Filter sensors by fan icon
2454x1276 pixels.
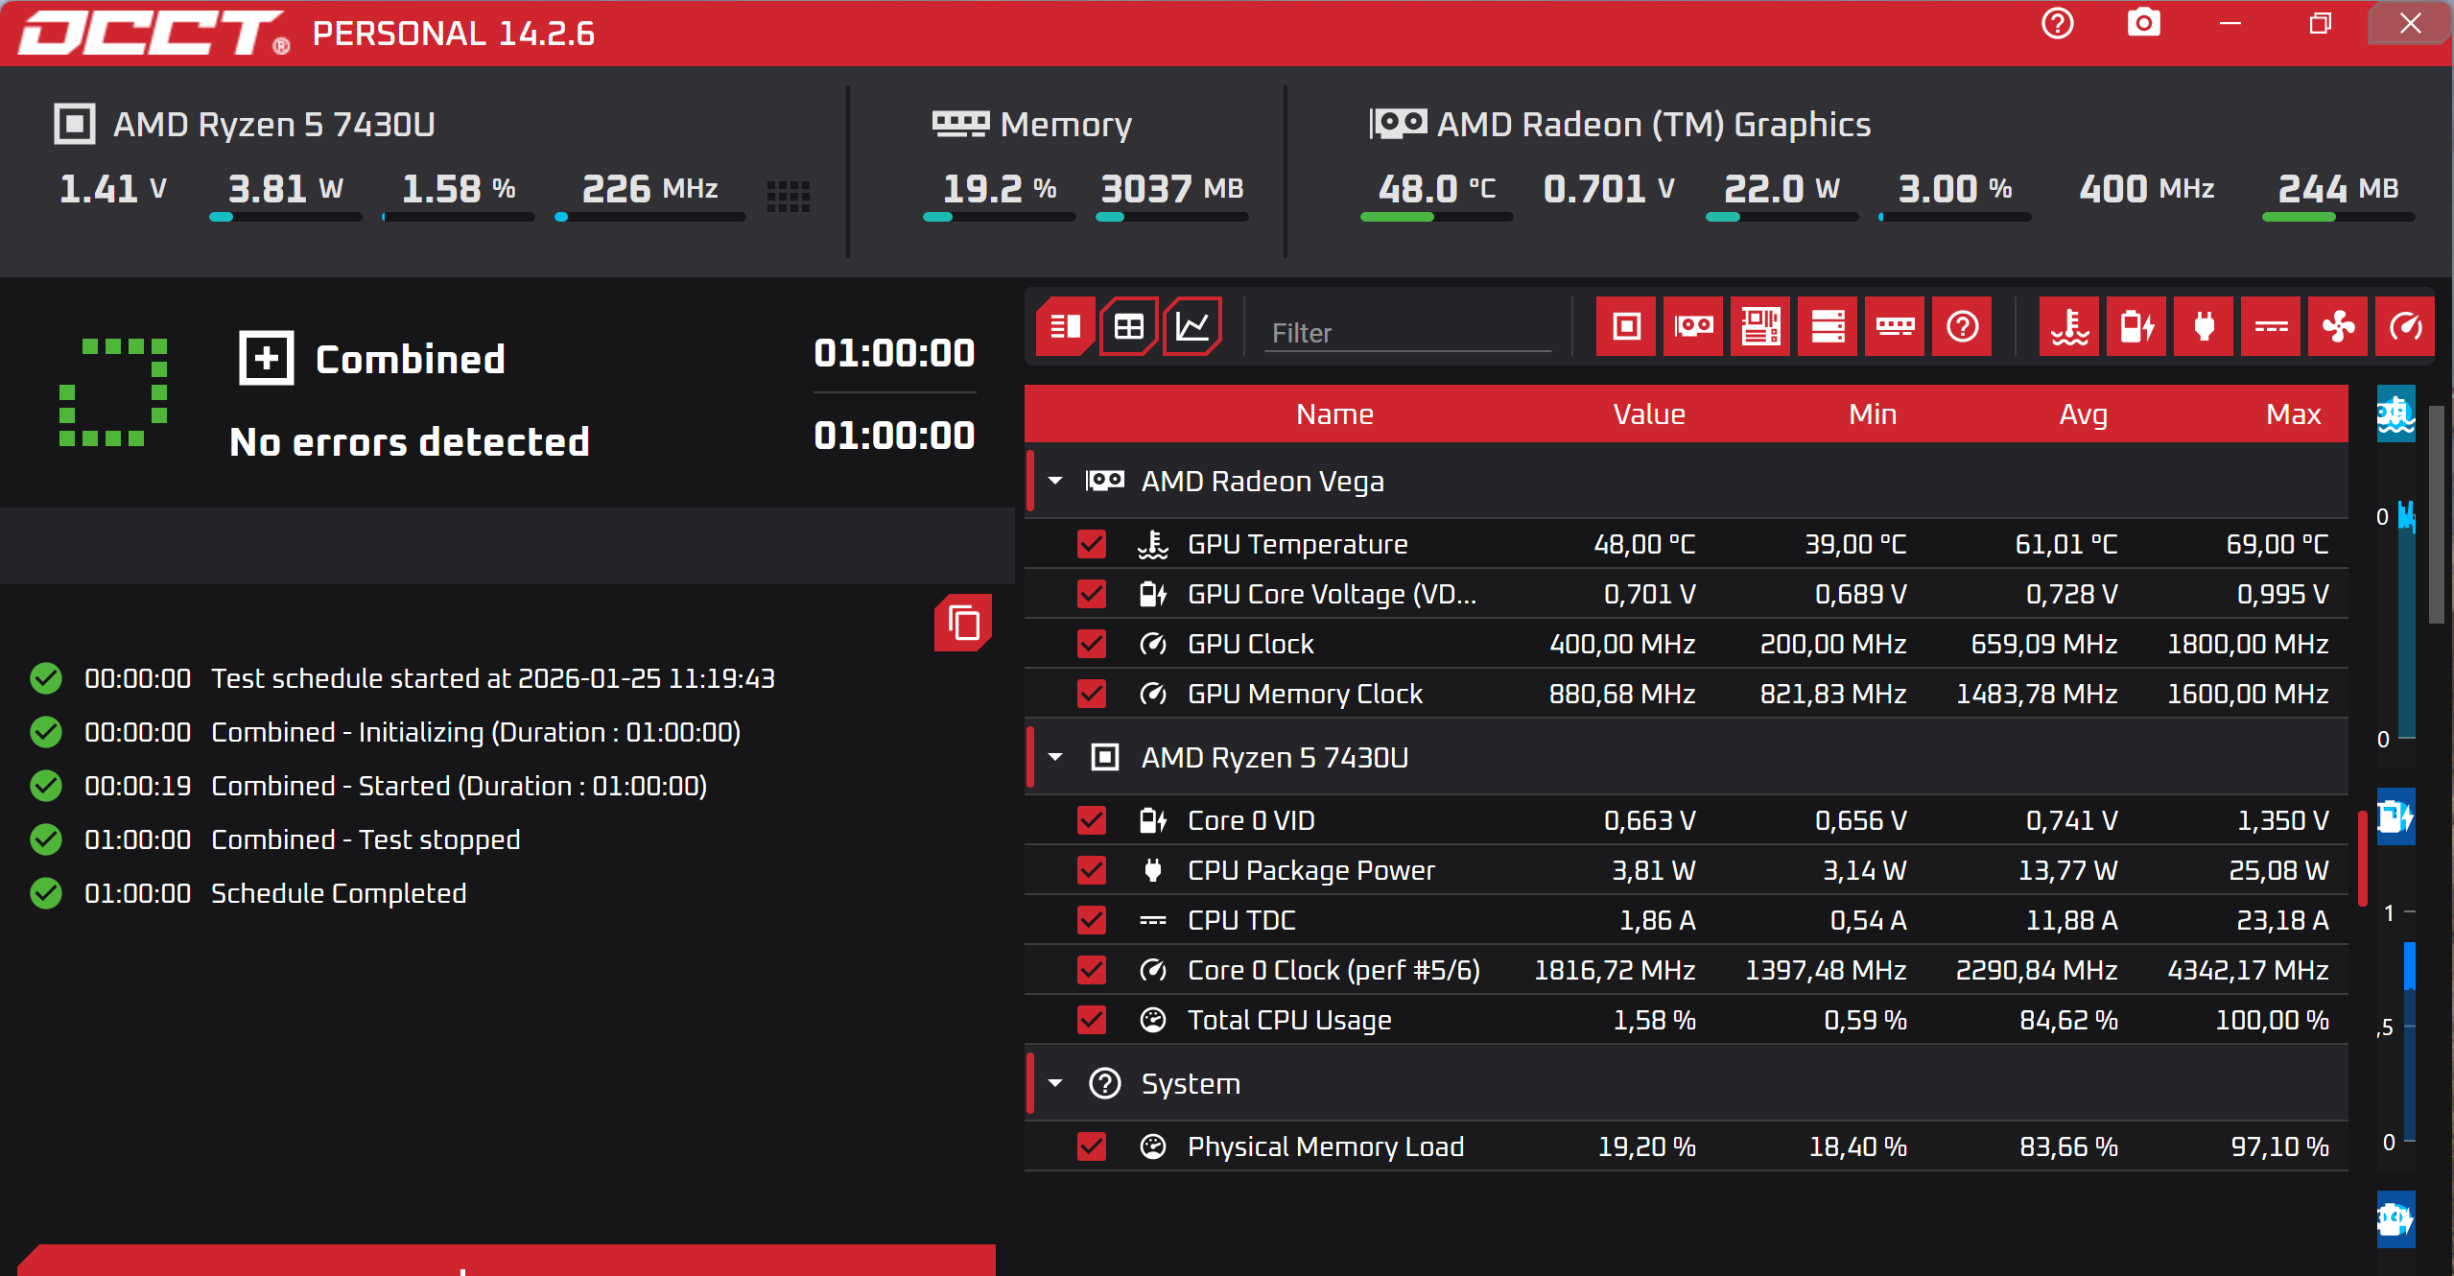pyautogui.click(x=2338, y=327)
